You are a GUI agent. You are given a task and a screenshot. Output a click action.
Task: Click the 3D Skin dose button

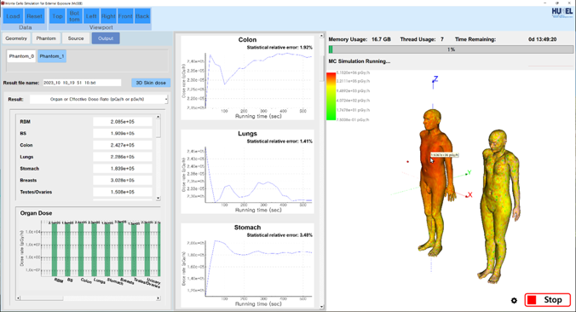pyautogui.click(x=151, y=83)
